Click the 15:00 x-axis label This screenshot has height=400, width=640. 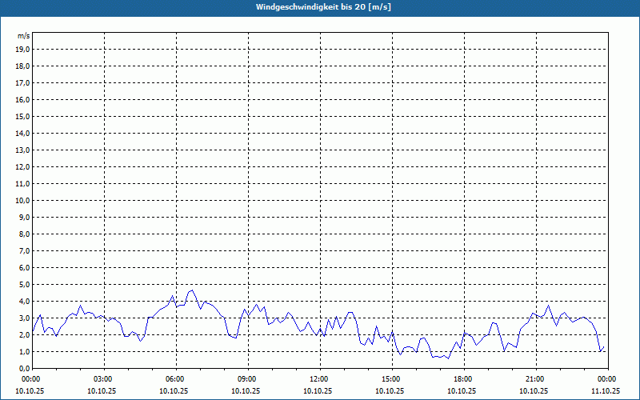click(x=390, y=379)
